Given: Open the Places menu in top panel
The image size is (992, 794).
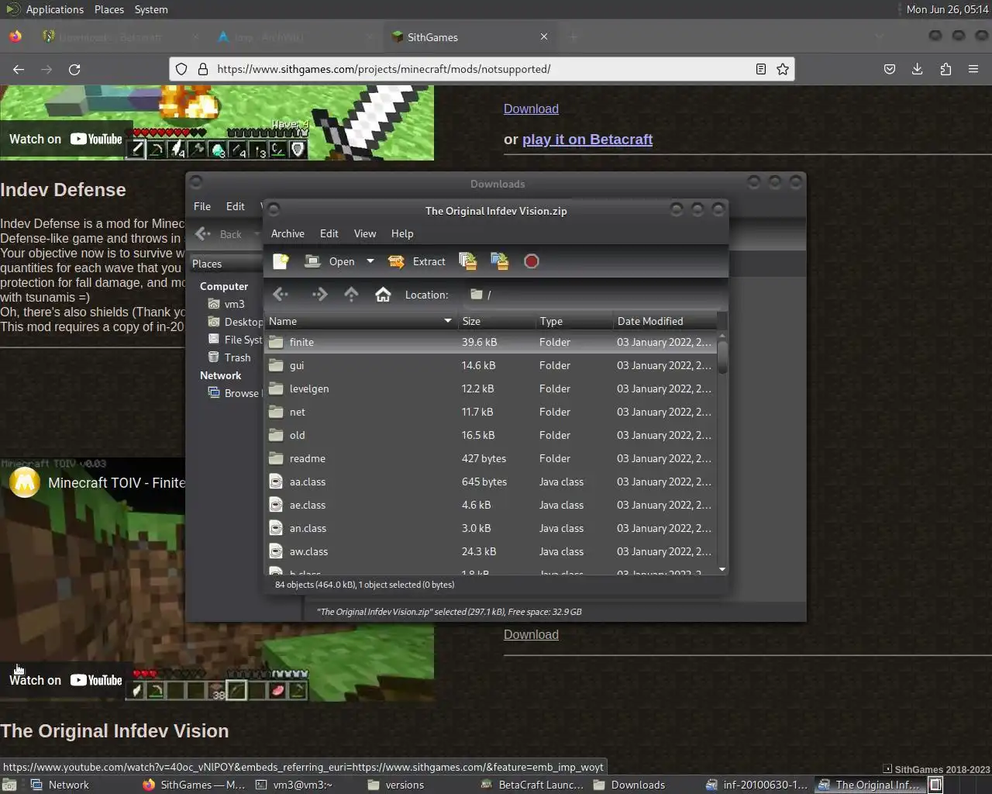Looking at the screenshot, I should pos(109,9).
